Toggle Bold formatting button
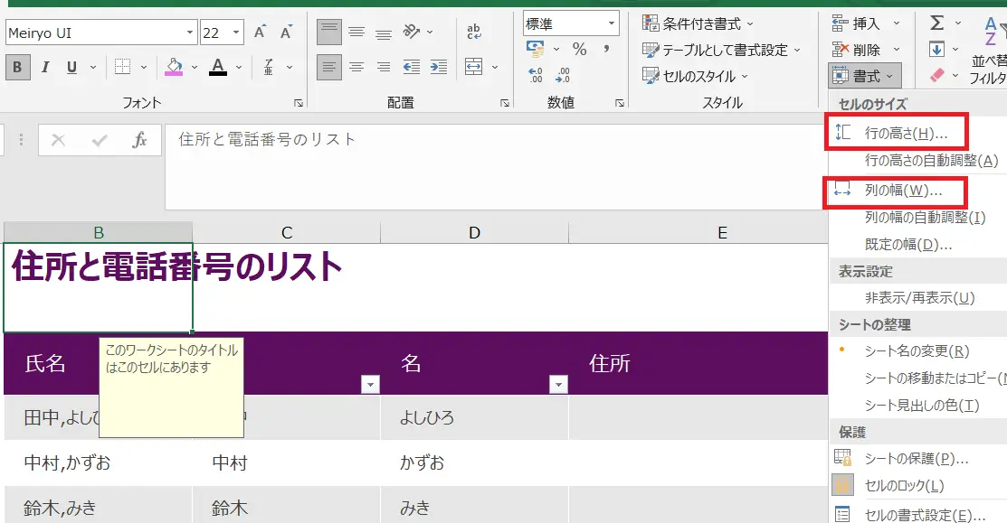This screenshot has width=1007, height=523. (17, 67)
